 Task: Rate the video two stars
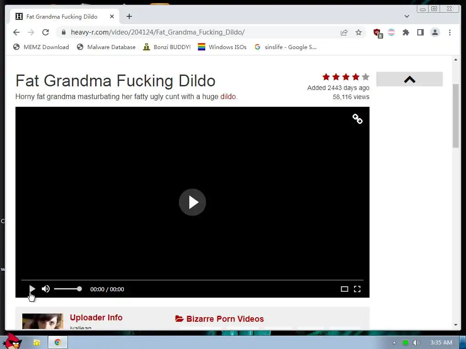[336, 77]
